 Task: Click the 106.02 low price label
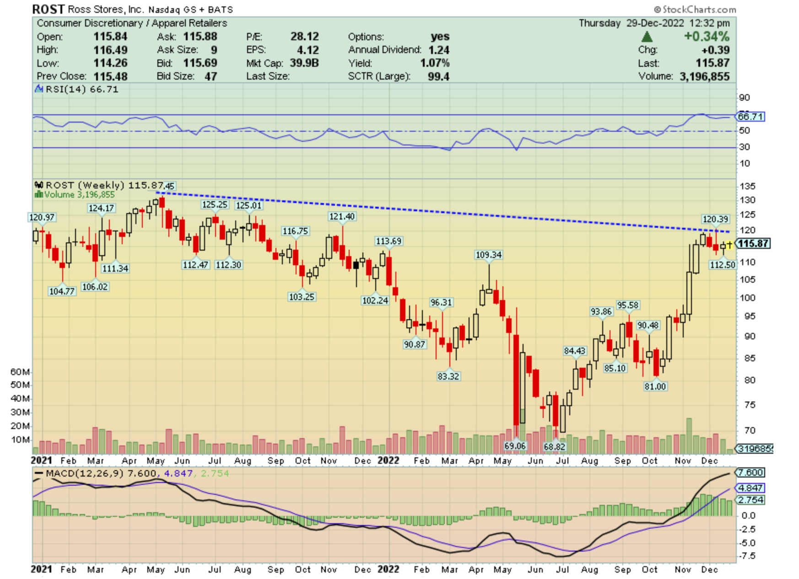(95, 287)
